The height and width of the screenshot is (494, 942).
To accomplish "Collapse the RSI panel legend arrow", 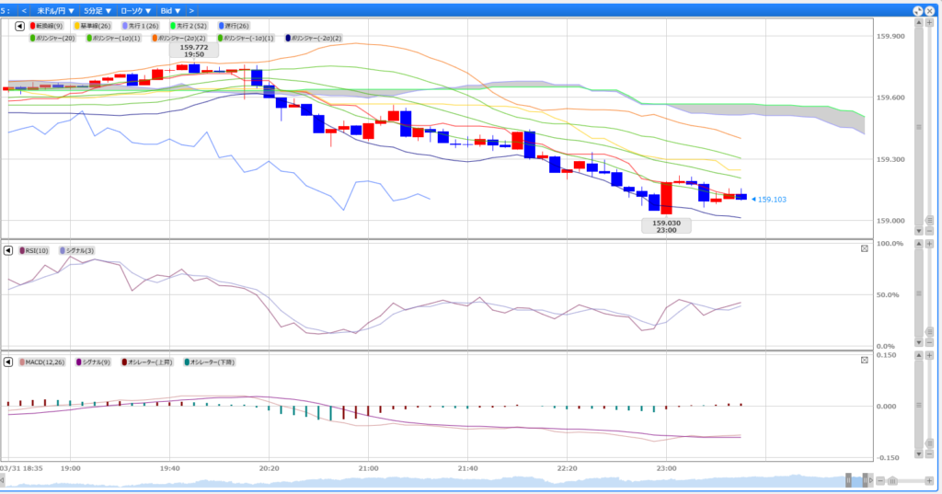I will pos(8,250).
